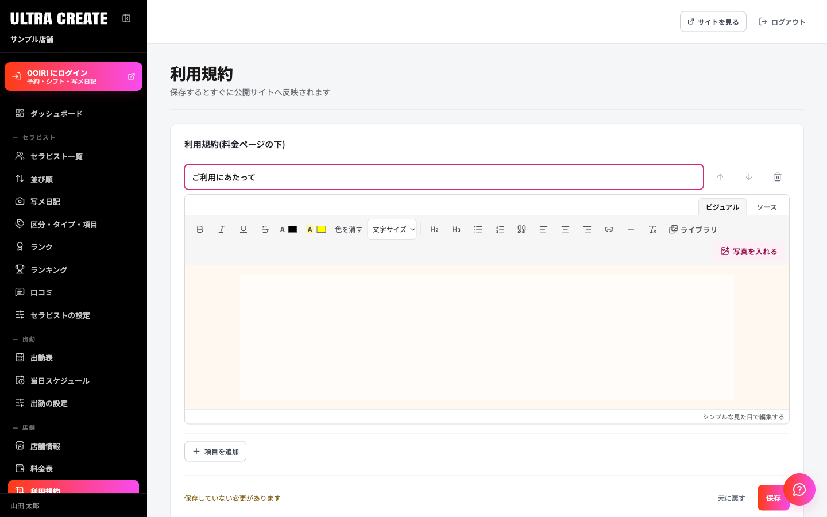Create a bulleted list
This screenshot has height=517, width=827.
(478, 229)
